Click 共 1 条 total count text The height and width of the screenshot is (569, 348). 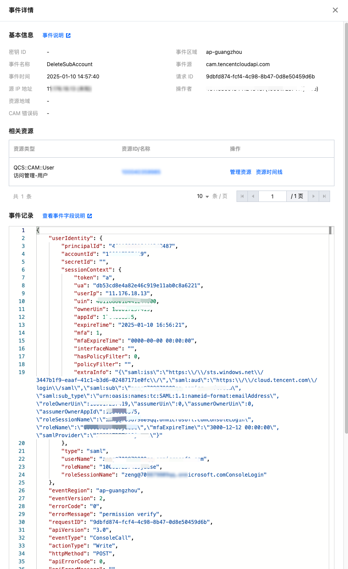click(x=22, y=197)
